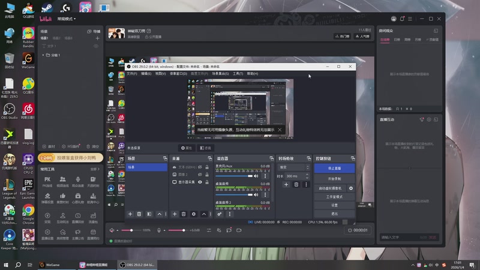Add a new source in OBS sources panel
The width and height of the screenshot is (480, 270).
click(x=175, y=214)
